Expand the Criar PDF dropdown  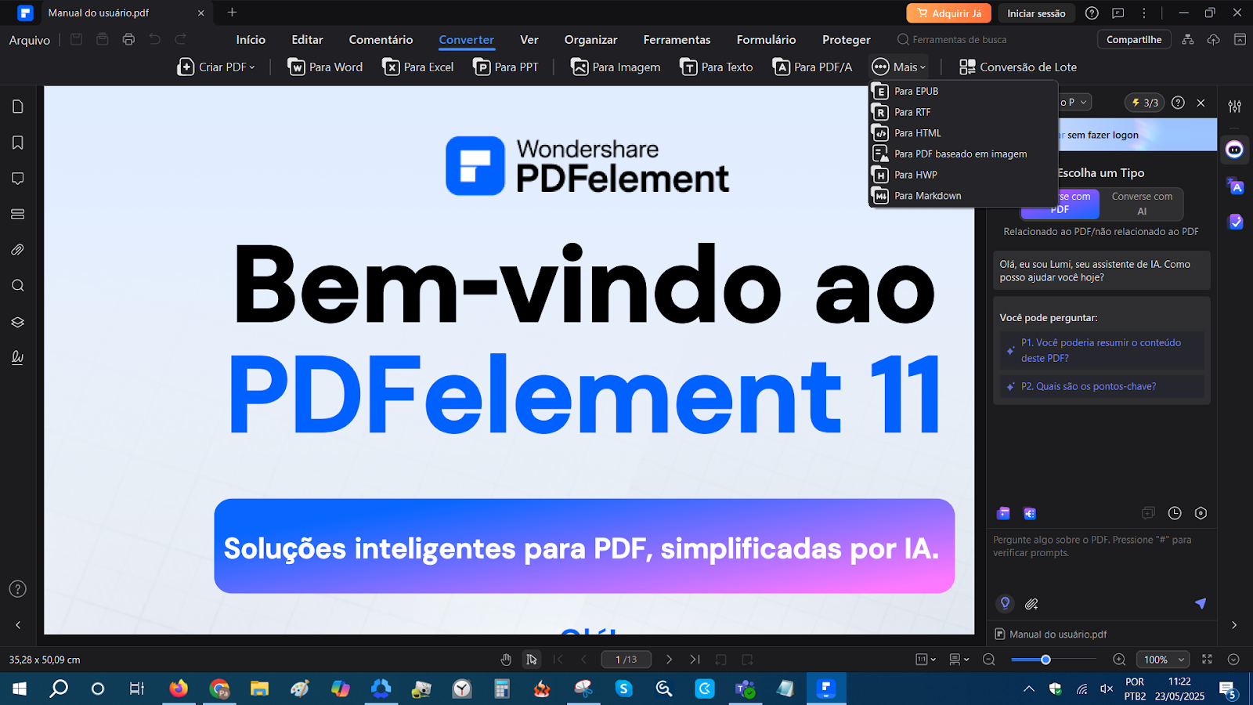click(x=217, y=67)
